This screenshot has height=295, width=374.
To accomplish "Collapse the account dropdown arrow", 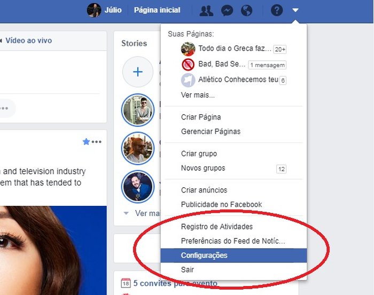I will 295,10.
